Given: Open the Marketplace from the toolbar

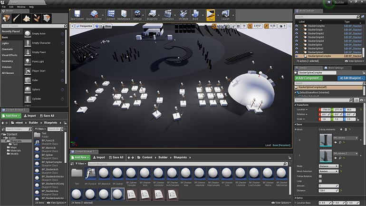Looking at the screenshot, I should click(x=124, y=15).
